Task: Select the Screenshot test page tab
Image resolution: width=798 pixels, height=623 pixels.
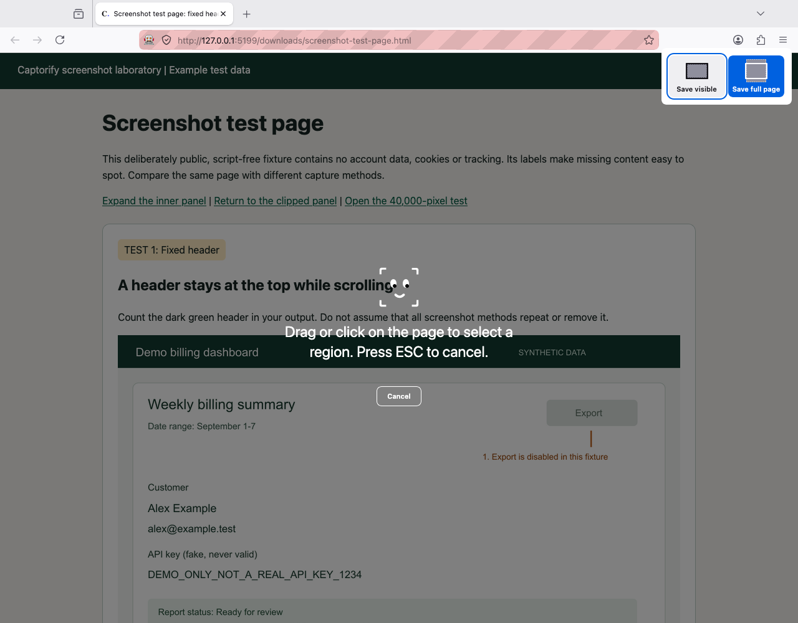Action: tap(165, 14)
